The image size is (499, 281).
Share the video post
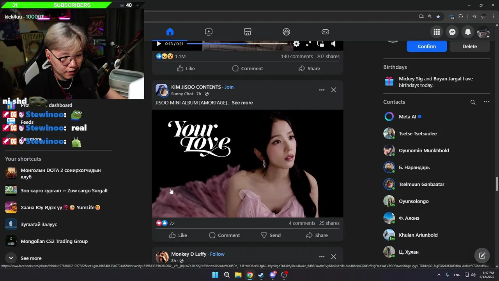pyautogui.click(x=309, y=68)
